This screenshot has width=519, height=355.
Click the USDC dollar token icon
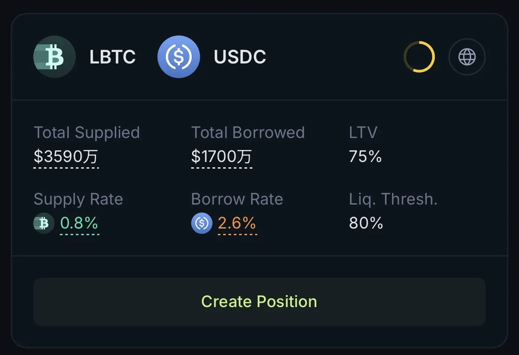pos(179,57)
